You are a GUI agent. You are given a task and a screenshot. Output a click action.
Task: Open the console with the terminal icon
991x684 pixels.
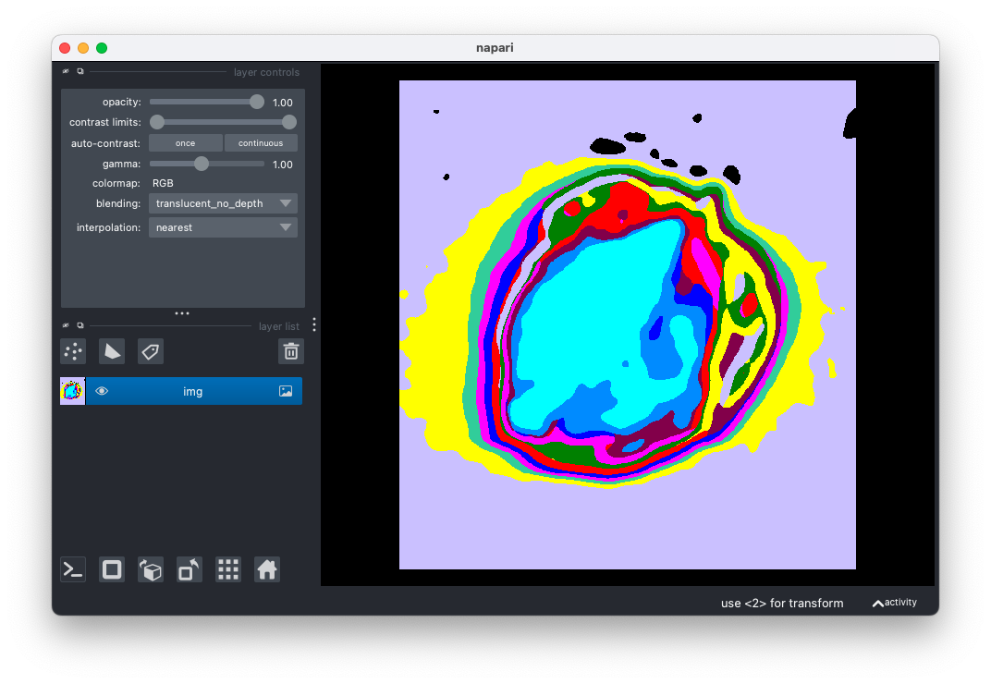coord(73,569)
